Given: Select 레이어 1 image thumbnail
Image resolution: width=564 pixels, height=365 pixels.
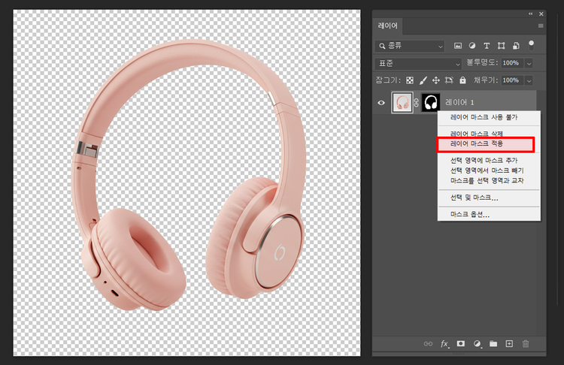Looking at the screenshot, I should click(402, 103).
